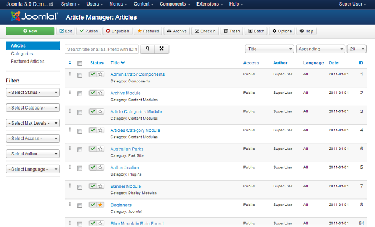Click published checkmark for Administrator Components

coord(93,74)
